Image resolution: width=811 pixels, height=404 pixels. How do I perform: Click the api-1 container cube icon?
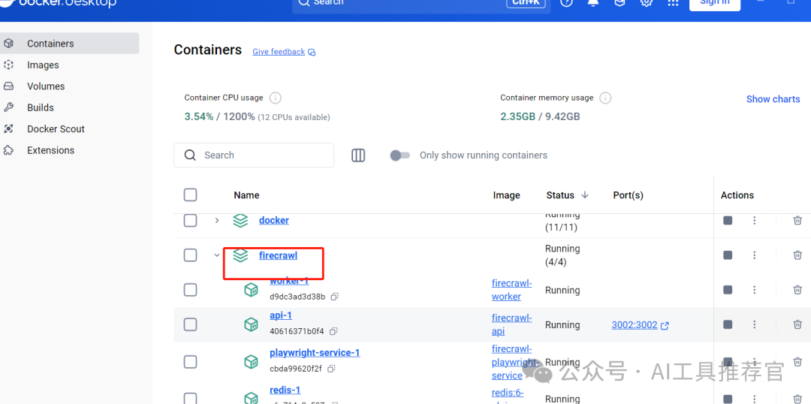point(252,324)
